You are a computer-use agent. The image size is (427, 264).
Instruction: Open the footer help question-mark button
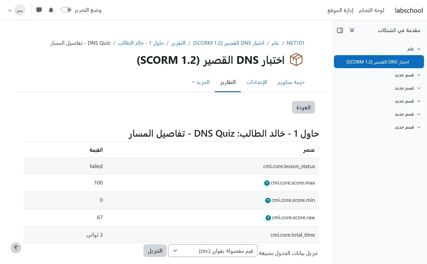[x=16, y=248]
